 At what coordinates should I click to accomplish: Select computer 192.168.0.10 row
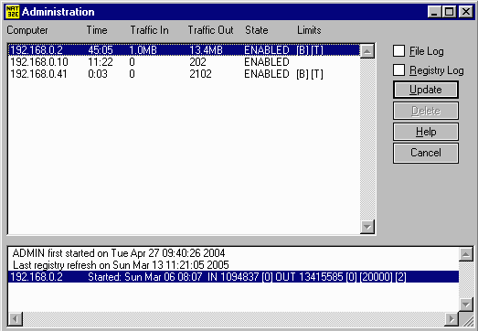click(x=184, y=62)
